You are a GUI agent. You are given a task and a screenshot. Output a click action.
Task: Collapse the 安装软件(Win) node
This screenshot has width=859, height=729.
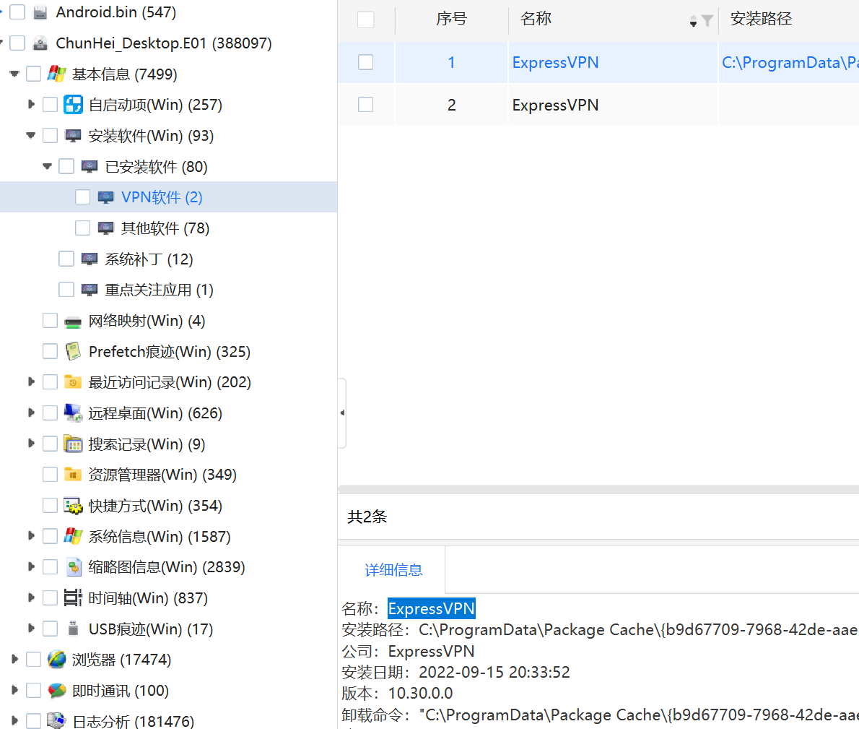tap(30, 135)
